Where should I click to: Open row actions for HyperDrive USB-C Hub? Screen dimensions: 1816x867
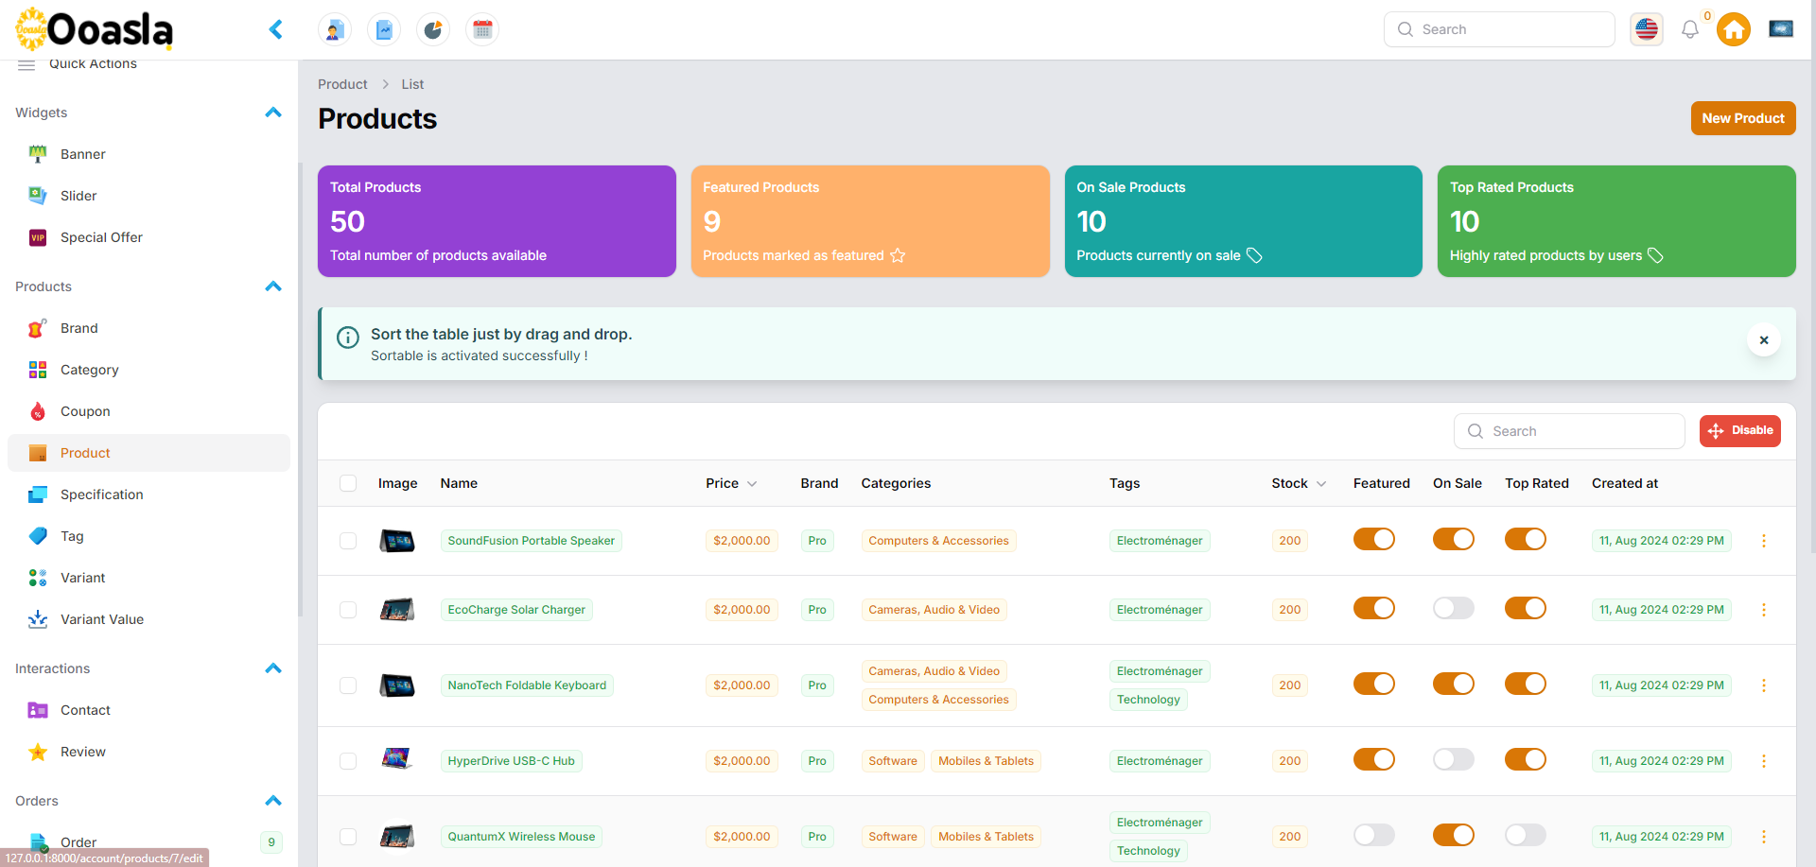[1764, 761]
